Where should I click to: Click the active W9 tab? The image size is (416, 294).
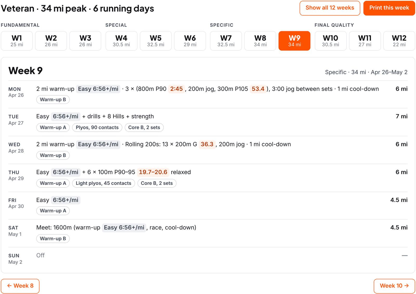(x=295, y=41)
